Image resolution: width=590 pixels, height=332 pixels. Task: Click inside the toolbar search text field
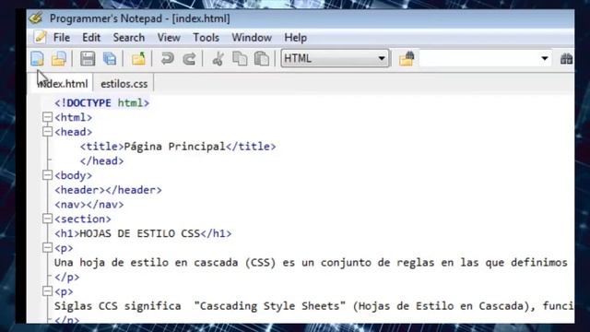(x=478, y=58)
